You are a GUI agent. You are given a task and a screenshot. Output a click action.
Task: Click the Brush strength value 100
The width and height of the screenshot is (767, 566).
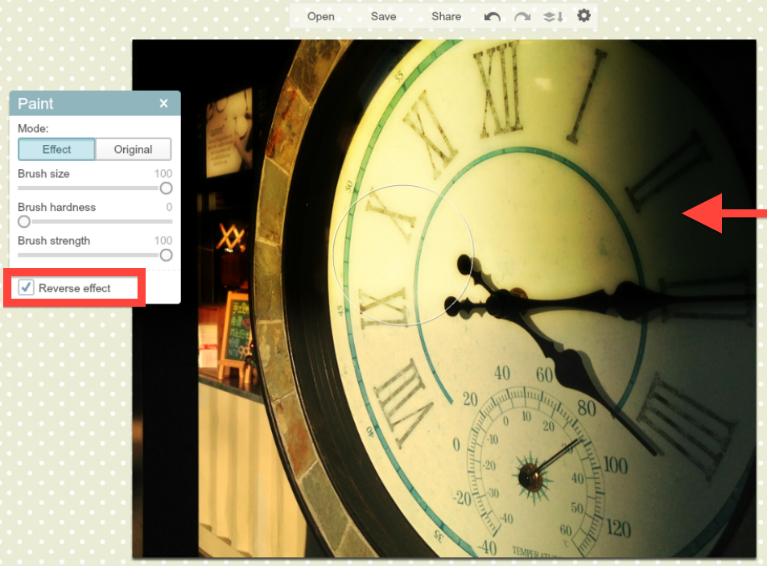[163, 241]
